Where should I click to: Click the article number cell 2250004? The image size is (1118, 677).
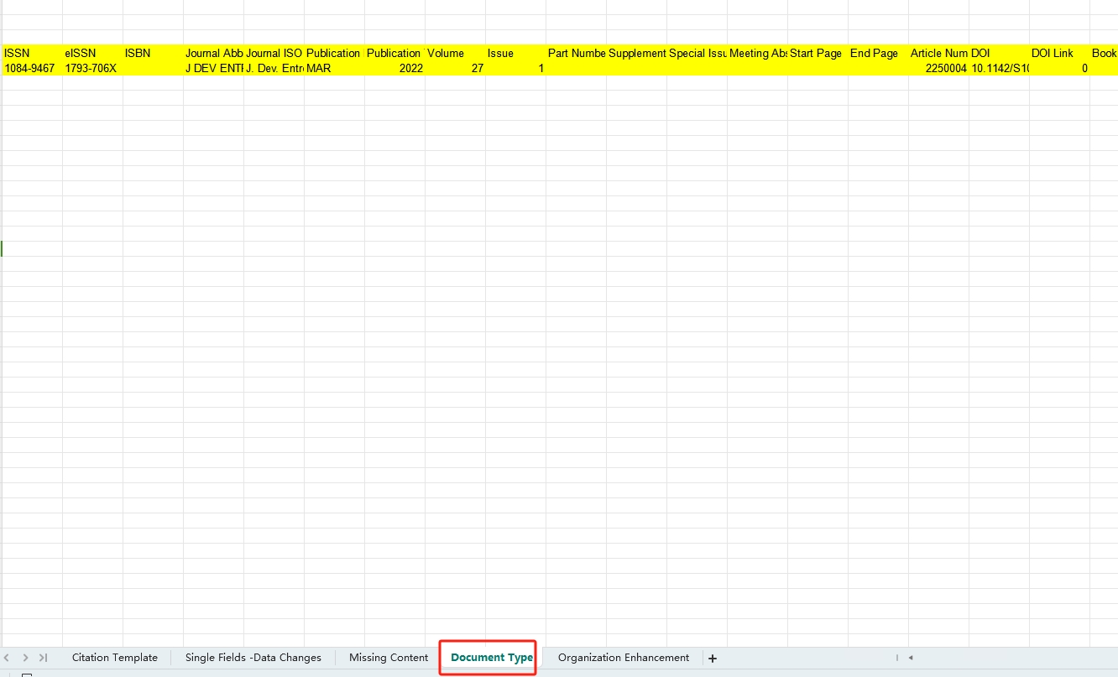(x=938, y=68)
